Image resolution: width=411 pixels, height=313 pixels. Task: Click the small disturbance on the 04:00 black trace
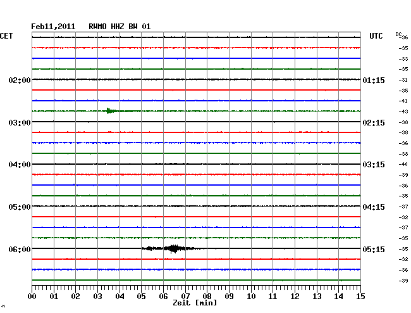172,163
